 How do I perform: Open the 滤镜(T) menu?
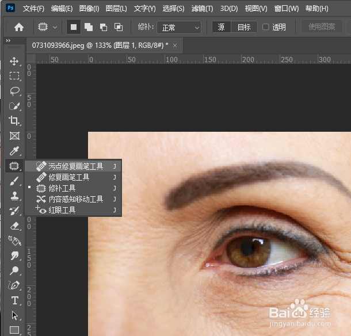[202, 9]
